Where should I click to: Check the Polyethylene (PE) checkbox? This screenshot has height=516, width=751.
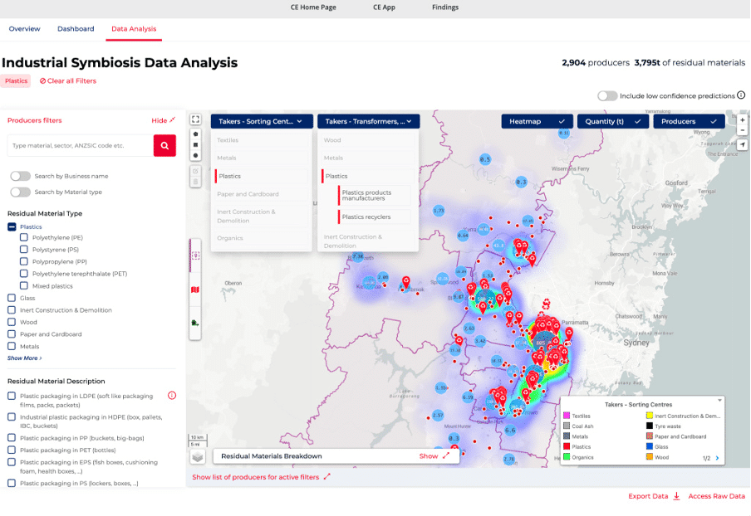[25, 237]
